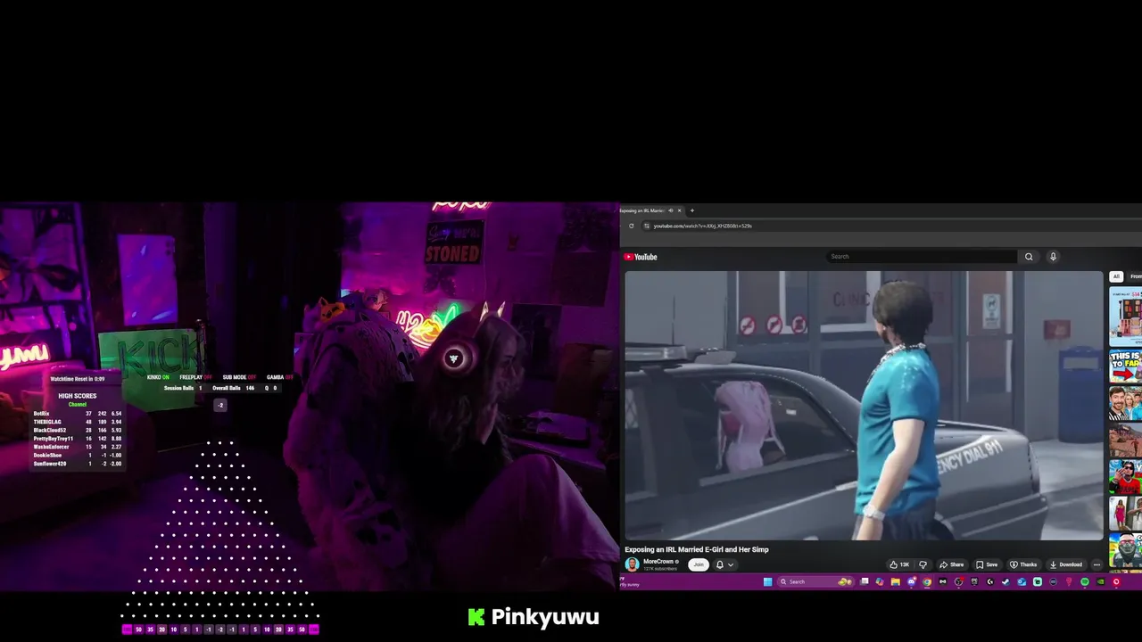Click PrettyBoyTrey11 high score row

[78, 439]
